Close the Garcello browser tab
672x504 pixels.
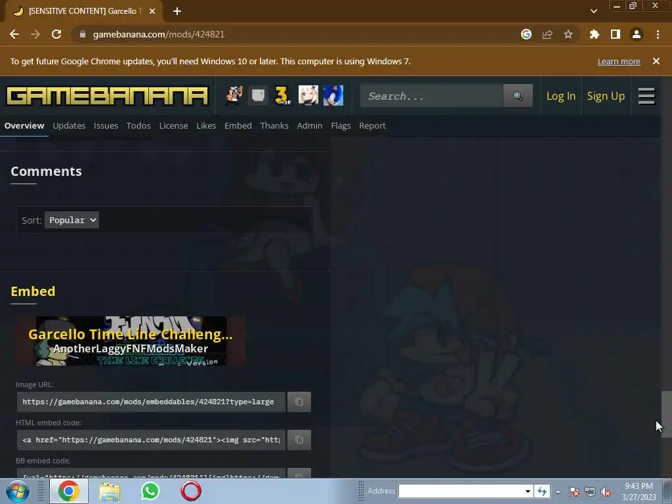coord(152,11)
